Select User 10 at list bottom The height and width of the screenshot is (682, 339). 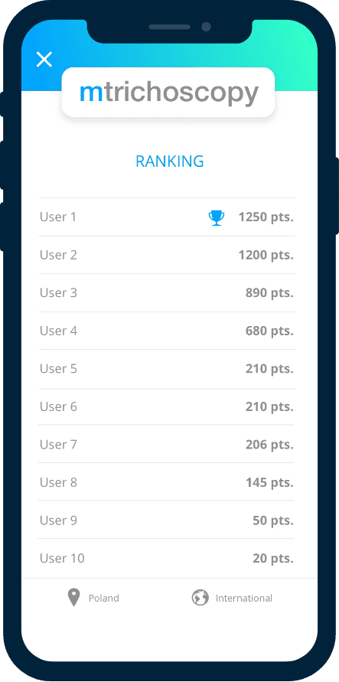tap(167, 558)
